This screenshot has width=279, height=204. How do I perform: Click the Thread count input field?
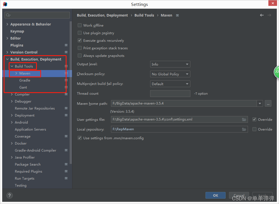170,93
